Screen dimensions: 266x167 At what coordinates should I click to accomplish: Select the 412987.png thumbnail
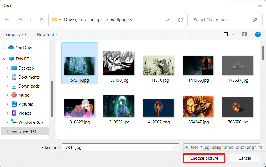(158, 108)
